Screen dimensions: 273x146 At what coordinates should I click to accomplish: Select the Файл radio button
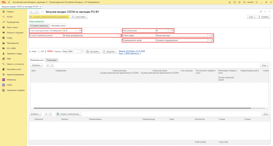coord(30,51)
